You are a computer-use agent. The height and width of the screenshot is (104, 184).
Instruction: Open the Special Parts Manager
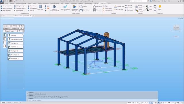coord(74,8)
